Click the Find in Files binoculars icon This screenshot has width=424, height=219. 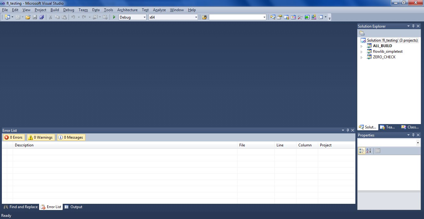tap(204, 17)
